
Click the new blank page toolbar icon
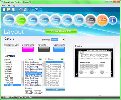click(4, 9)
